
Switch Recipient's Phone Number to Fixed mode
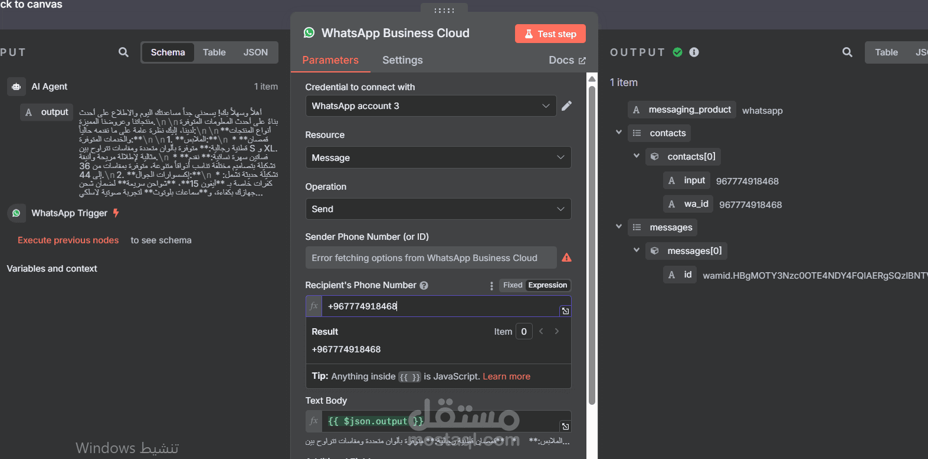(513, 285)
